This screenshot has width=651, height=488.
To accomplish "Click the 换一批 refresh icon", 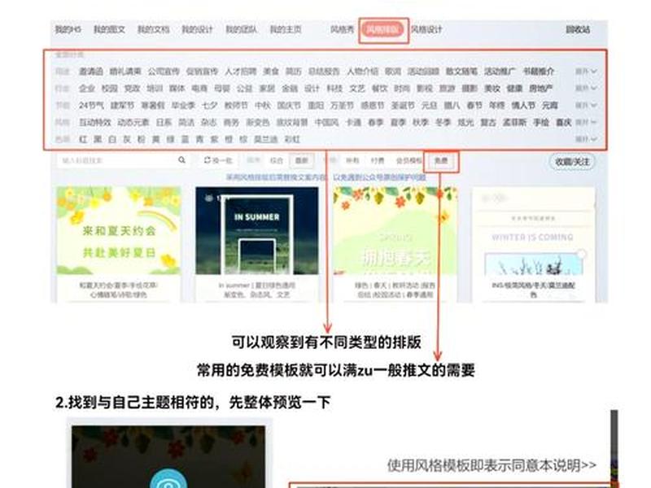I will click(208, 159).
